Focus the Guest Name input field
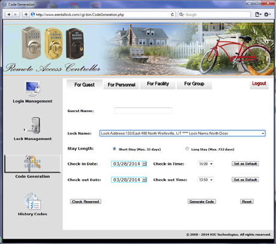Screen dimensions: 276x244 tap(143, 111)
